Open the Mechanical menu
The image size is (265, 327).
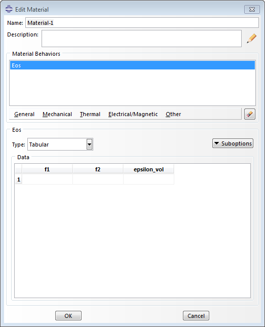click(57, 114)
